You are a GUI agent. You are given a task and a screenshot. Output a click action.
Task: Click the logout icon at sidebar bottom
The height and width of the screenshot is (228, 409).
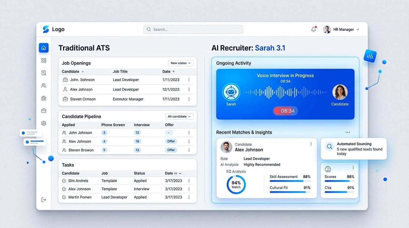point(43,199)
